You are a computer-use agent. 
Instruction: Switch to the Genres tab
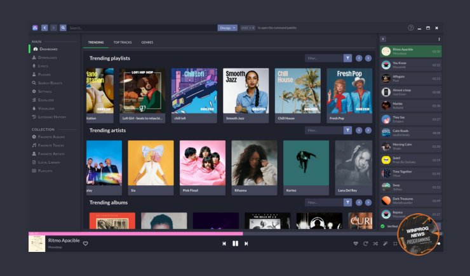coord(147,42)
